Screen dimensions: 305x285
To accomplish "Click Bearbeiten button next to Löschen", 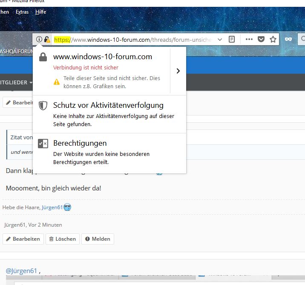I will [23, 239].
